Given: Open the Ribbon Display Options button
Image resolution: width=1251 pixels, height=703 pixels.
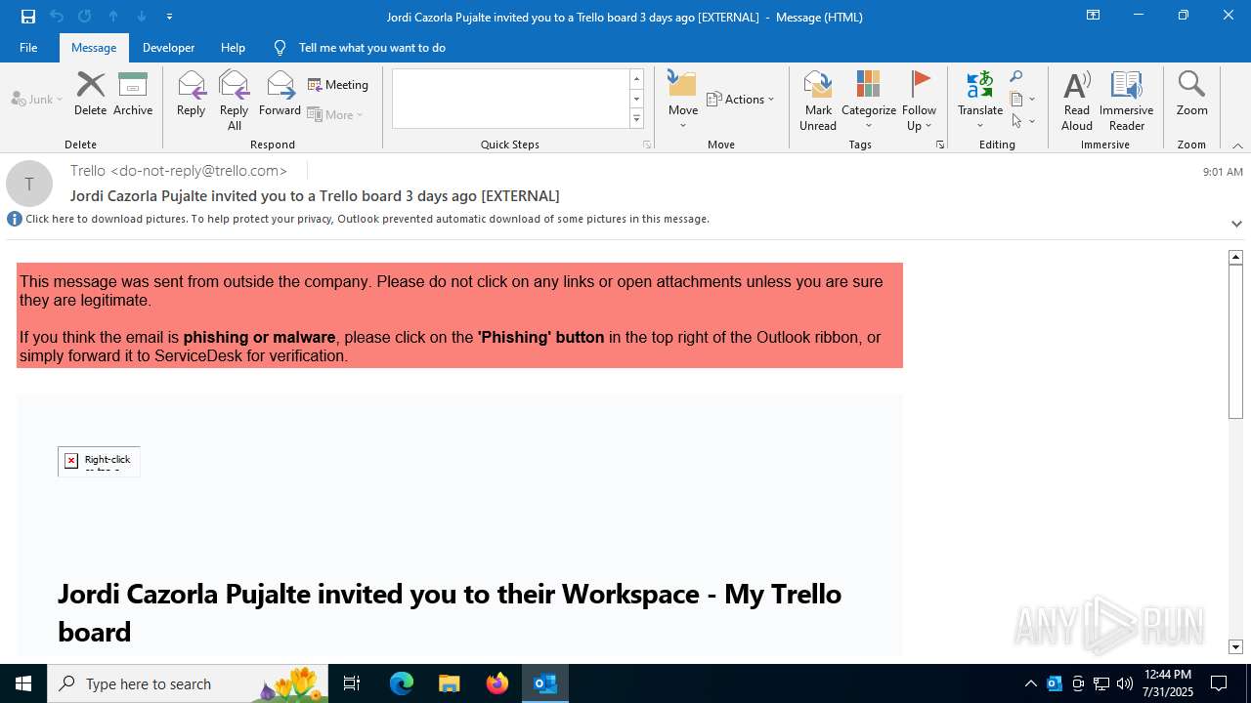Looking at the screenshot, I should click(1093, 16).
